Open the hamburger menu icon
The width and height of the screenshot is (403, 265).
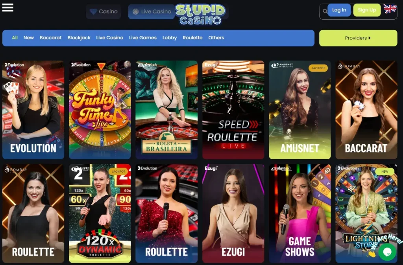tap(8, 7)
